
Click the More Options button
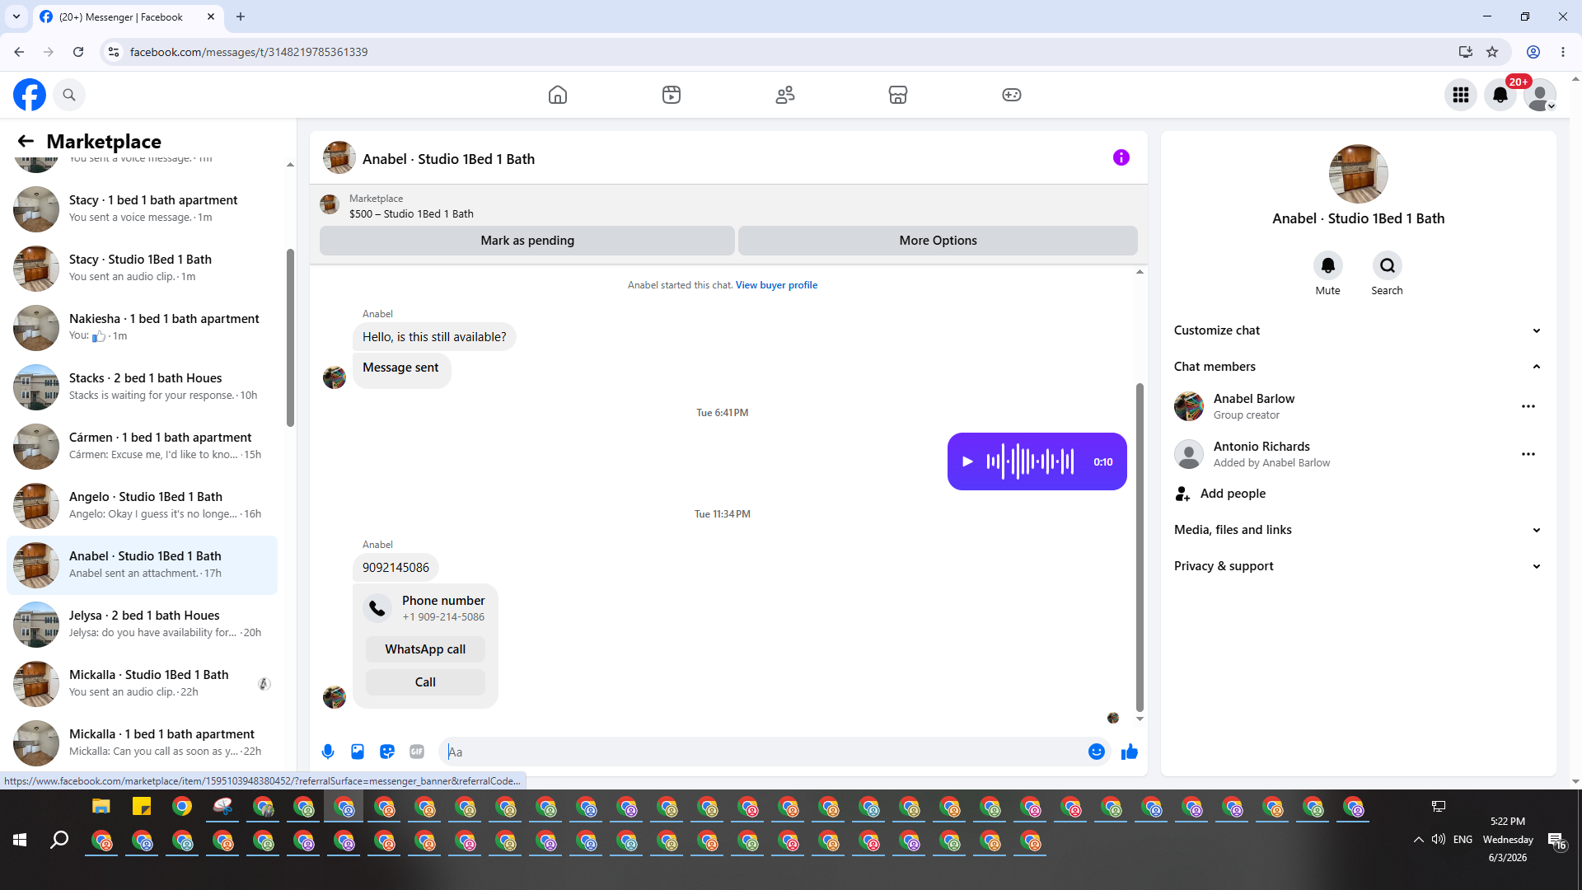point(938,241)
